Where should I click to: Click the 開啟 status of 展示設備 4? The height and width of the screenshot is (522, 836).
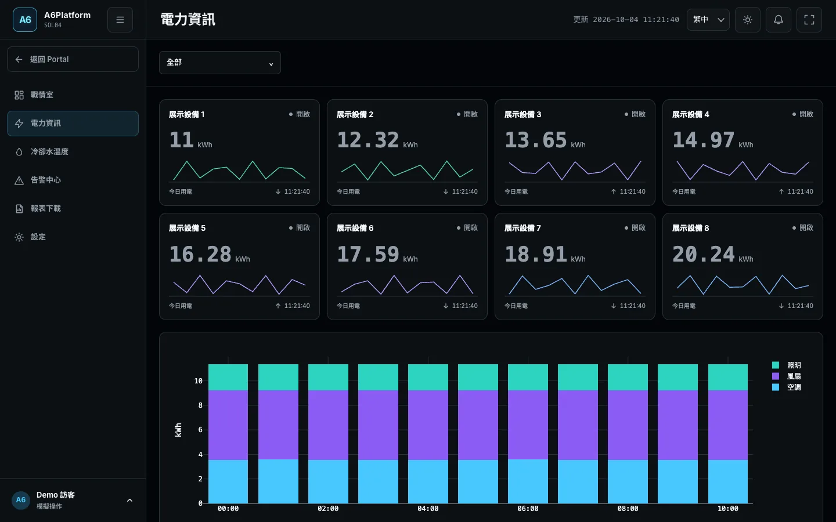803,114
